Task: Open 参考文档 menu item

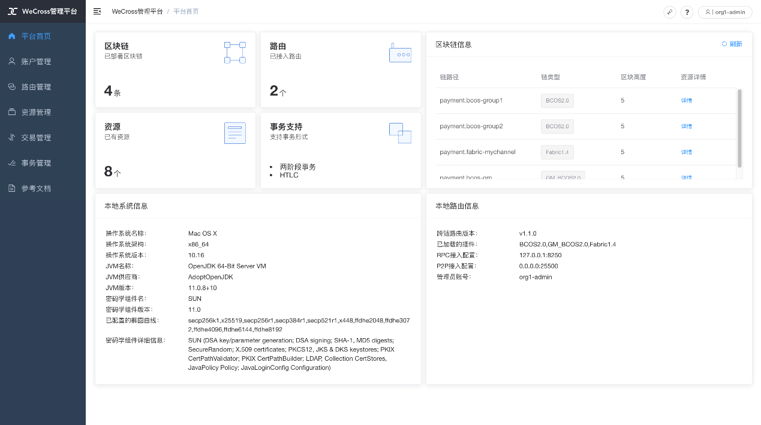Action: pos(43,188)
